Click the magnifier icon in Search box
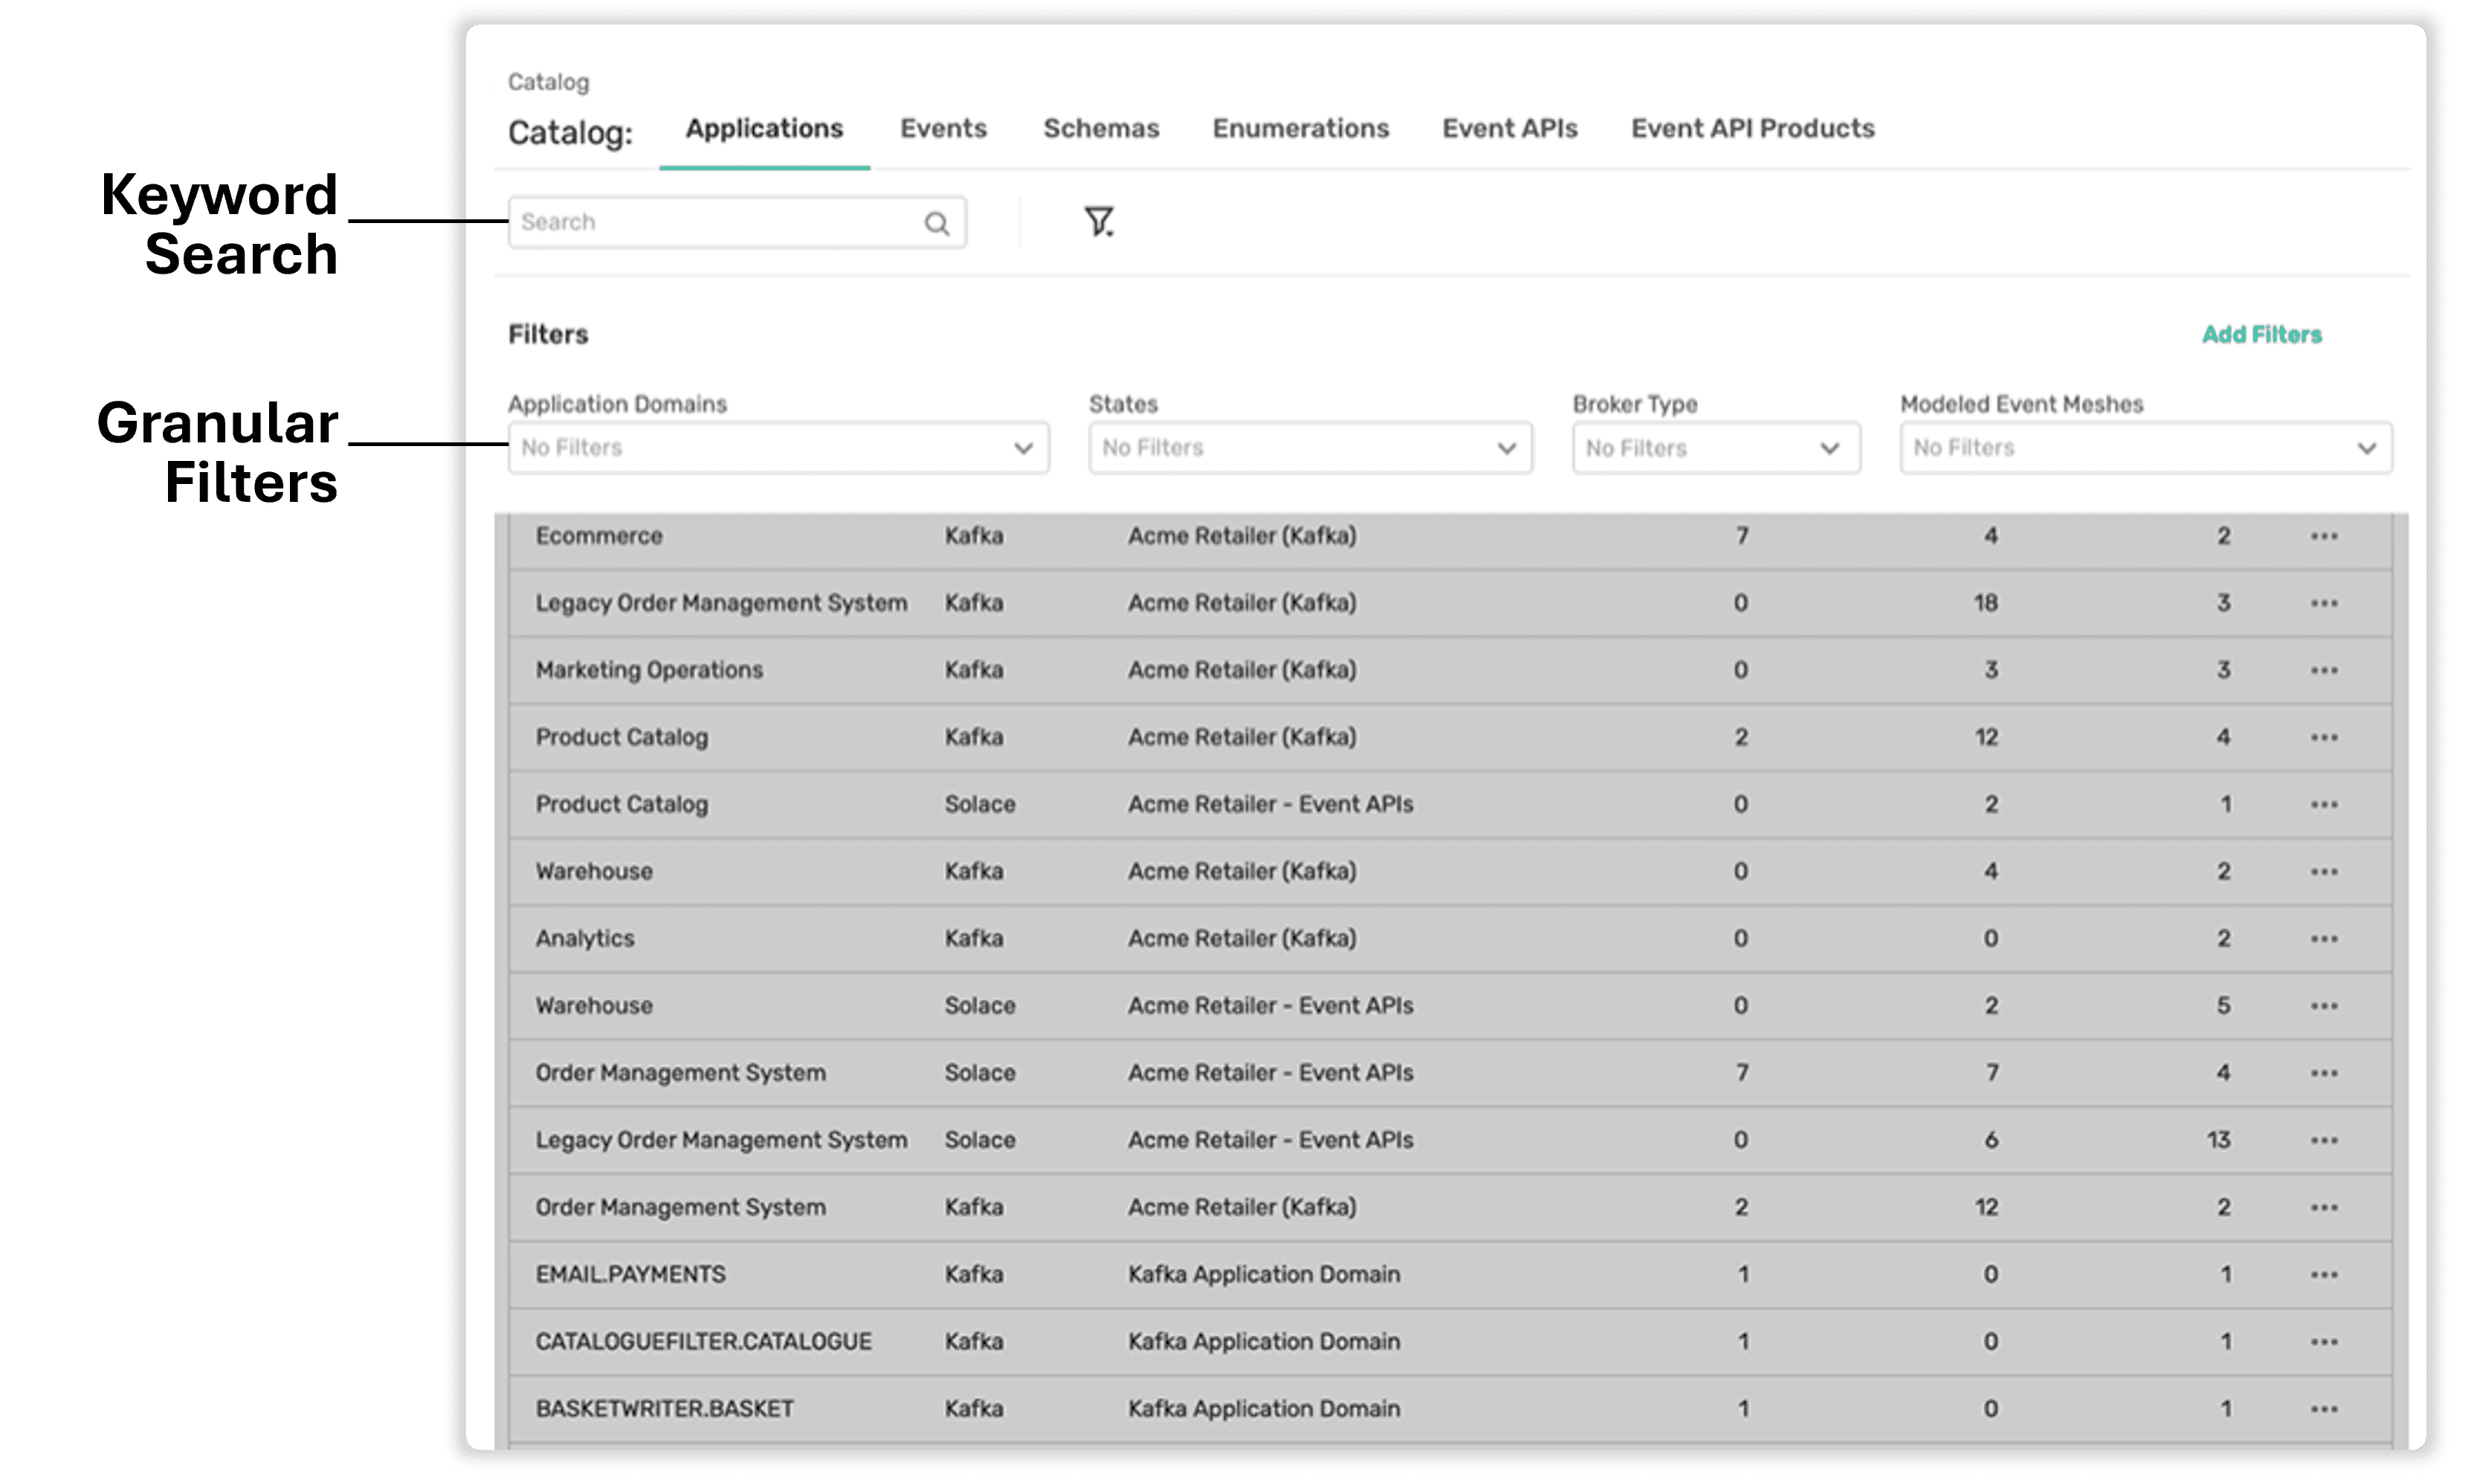This screenshot has height=1484, width=2468. click(936, 223)
